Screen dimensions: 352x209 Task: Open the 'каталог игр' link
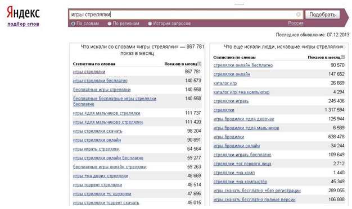[x=225, y=83]
